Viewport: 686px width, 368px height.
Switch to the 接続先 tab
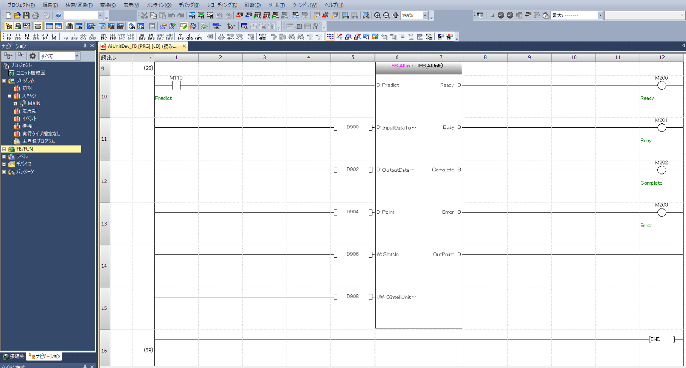tap(14, 356)
